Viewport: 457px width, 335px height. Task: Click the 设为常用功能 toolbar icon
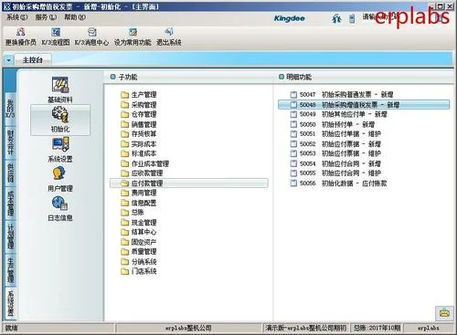point(133,37)
